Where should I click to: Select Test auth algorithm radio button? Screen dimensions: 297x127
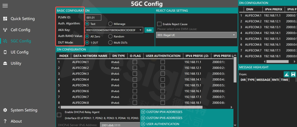click(87, 24)
